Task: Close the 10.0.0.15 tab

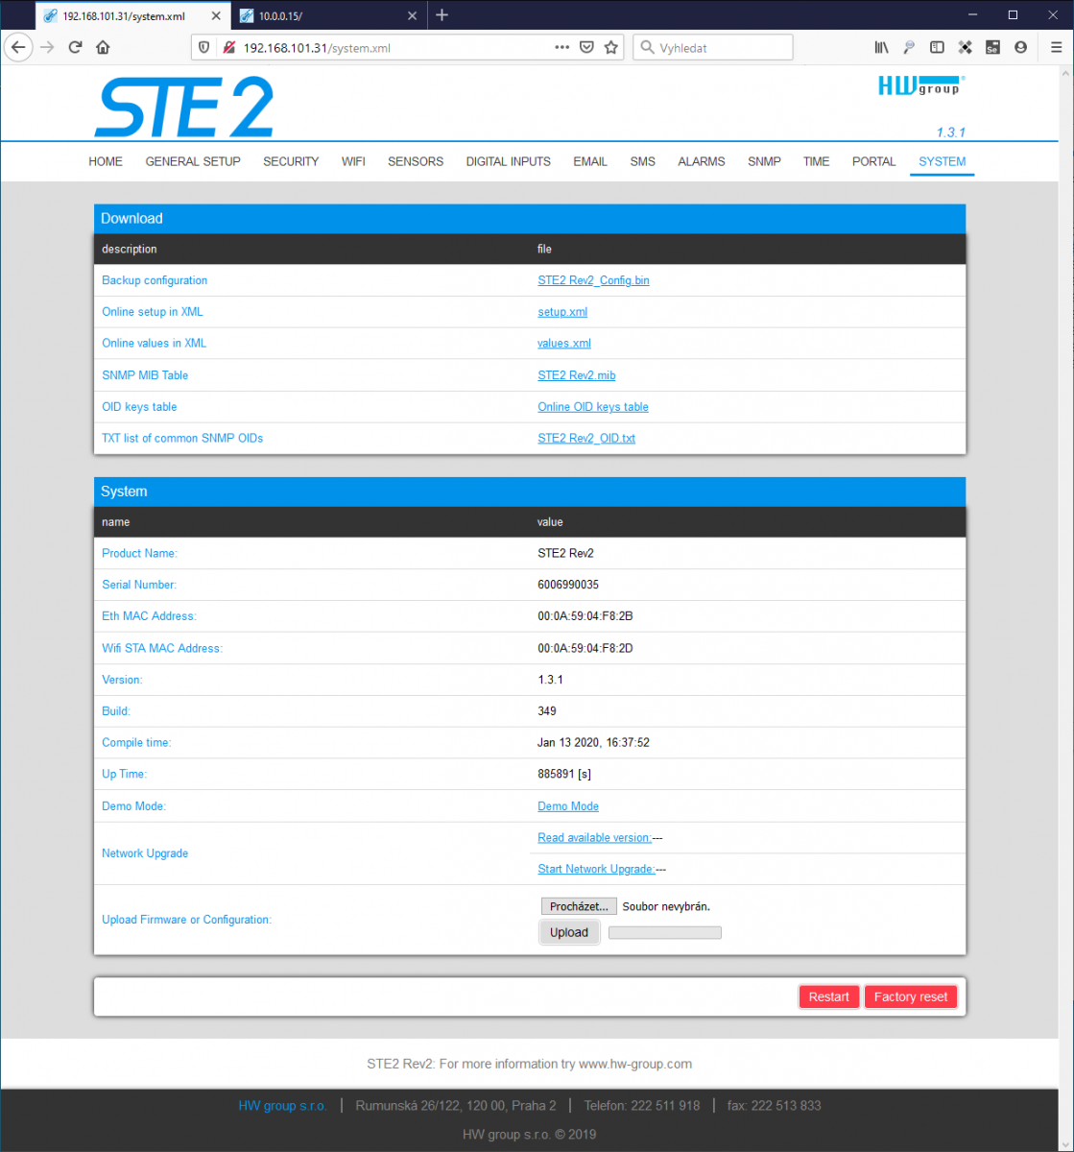Action: click(x=413, y=16)
